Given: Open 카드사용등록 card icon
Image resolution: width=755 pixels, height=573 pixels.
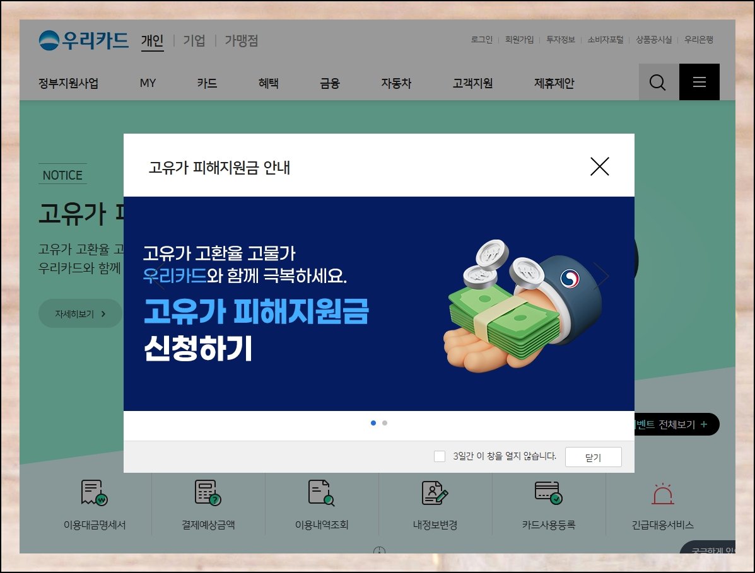Looking at the screenshot, I should [x=549, y=493].
